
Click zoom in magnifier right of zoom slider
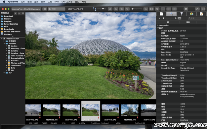[x=145, y=9]
